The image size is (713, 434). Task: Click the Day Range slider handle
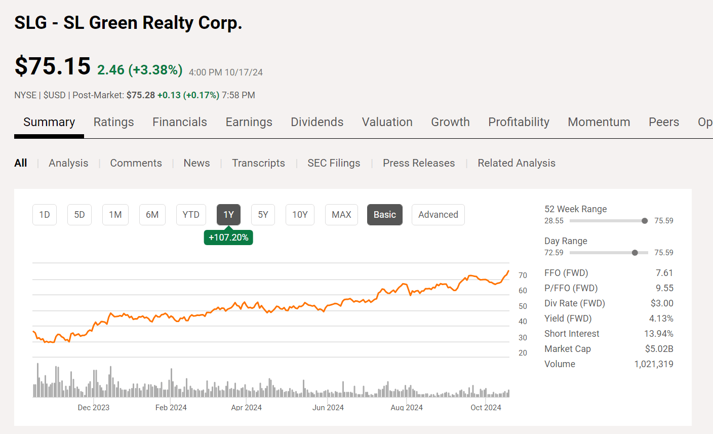[x=635, y=252]
